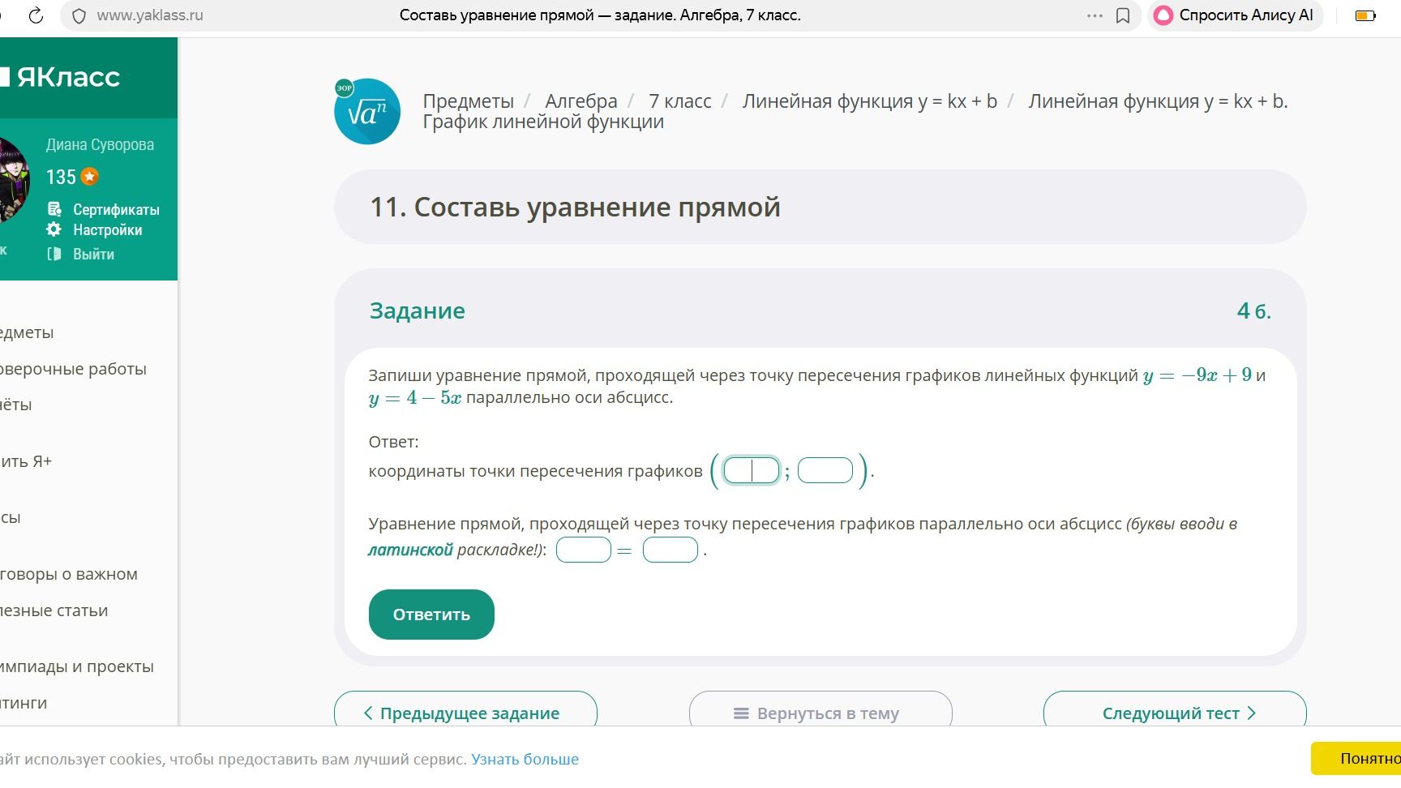Click the algebra subject round icon
This screenshot has width=1401, height=788.
(x=367, y=111)
